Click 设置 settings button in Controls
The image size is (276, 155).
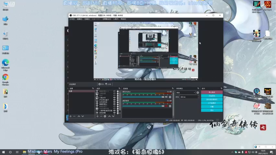coord(212,107)
